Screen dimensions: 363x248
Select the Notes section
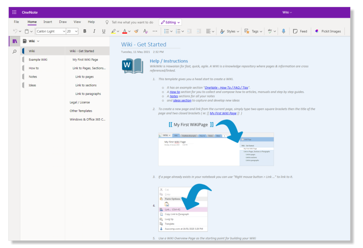click(x=43, y=77)
